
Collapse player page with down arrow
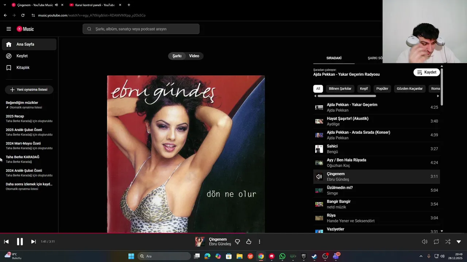coord(459,242)
